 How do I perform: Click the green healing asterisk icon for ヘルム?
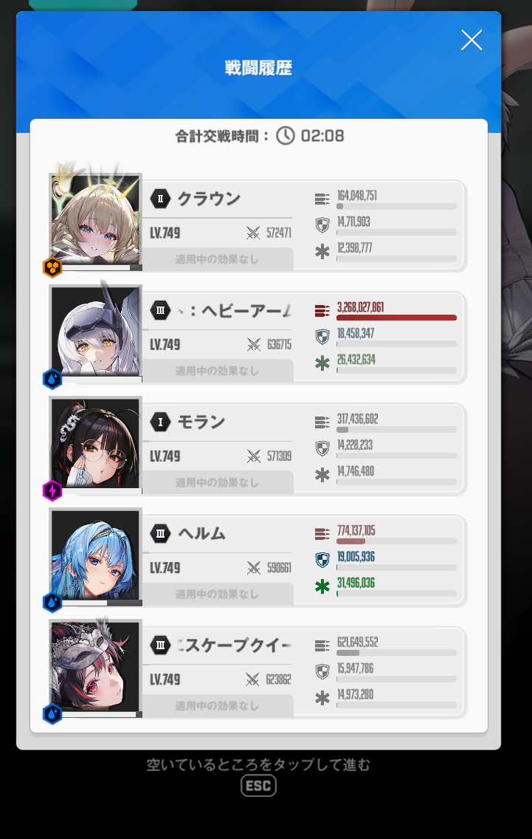[x=322, y=587]
